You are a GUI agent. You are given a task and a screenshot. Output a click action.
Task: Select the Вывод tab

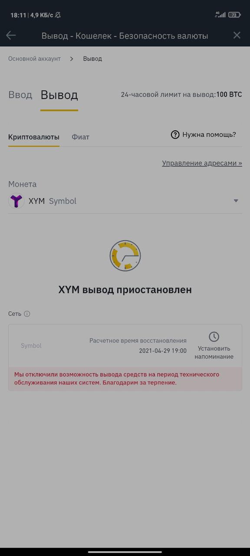pos(59,95)
